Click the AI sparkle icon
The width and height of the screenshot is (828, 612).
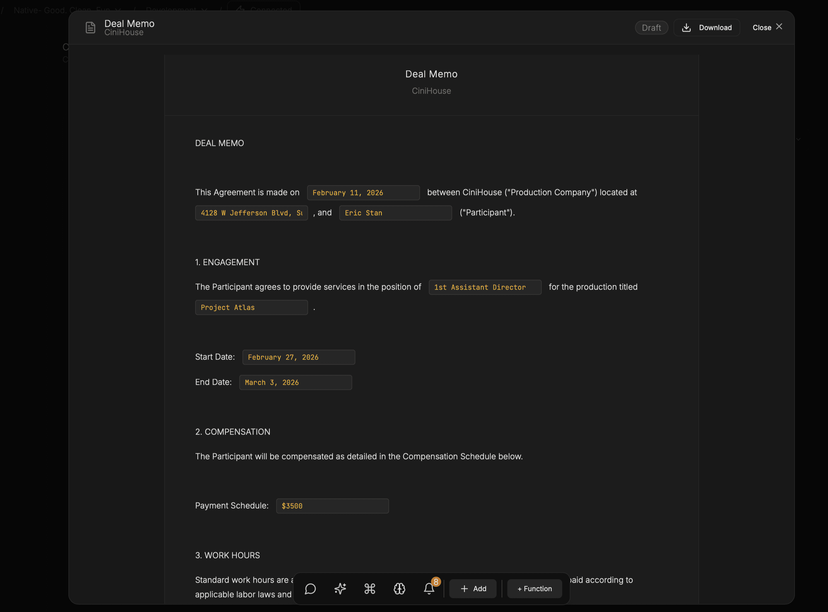pos(340,589)
